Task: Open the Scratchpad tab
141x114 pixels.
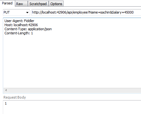Action: click(38, 4)
